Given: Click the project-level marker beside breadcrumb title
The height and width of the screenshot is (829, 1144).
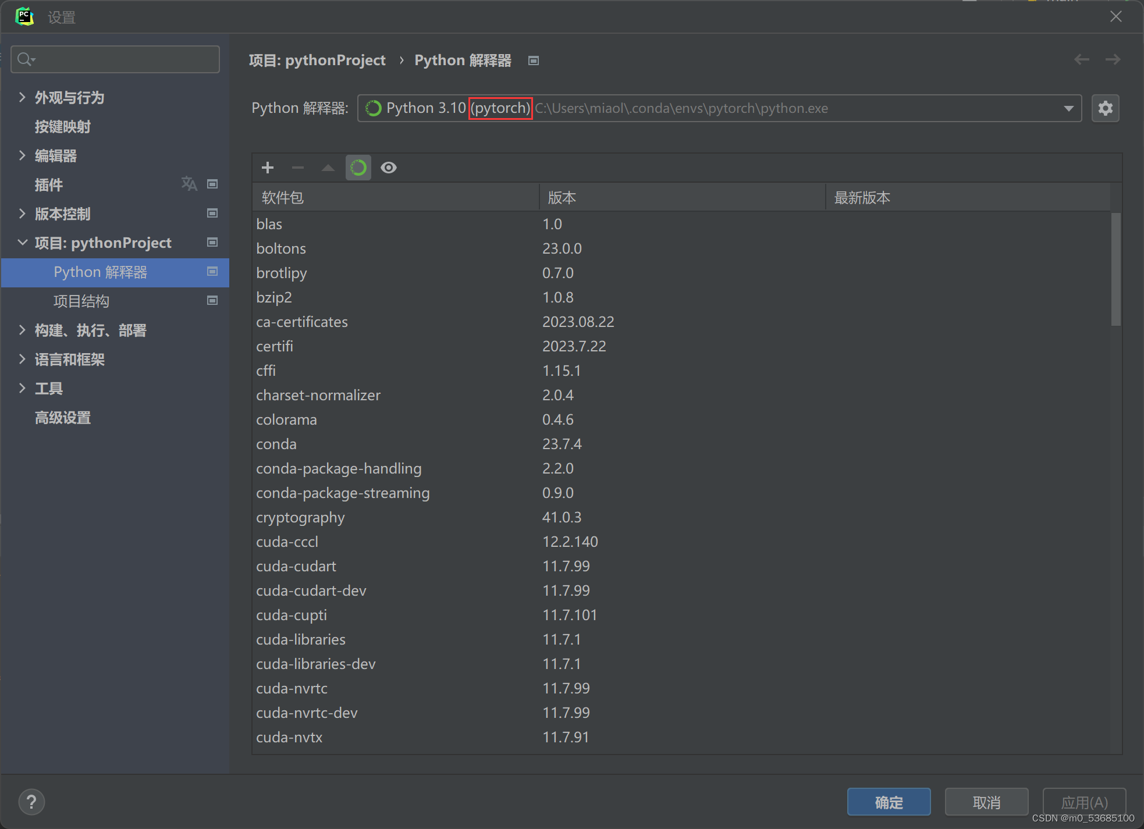Looking at the screenshot, I should (534, 61).
